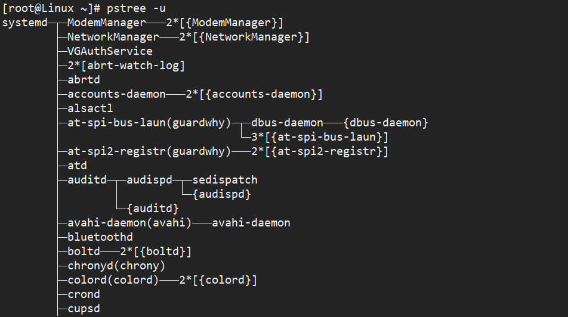Click the cupsd process name
Viewport: 568px width, 317px height.
(84, 309)
